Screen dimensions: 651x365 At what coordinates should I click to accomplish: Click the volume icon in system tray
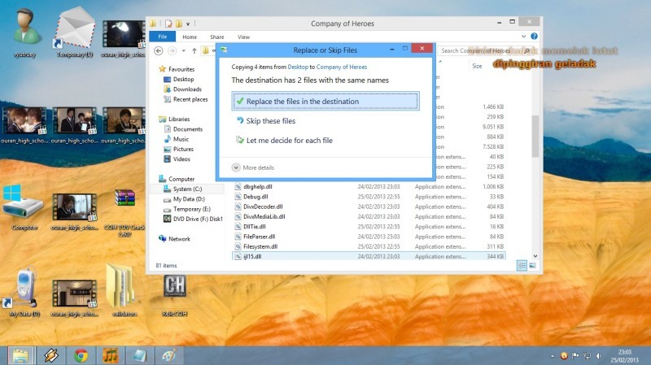click(x=598, y=356)
